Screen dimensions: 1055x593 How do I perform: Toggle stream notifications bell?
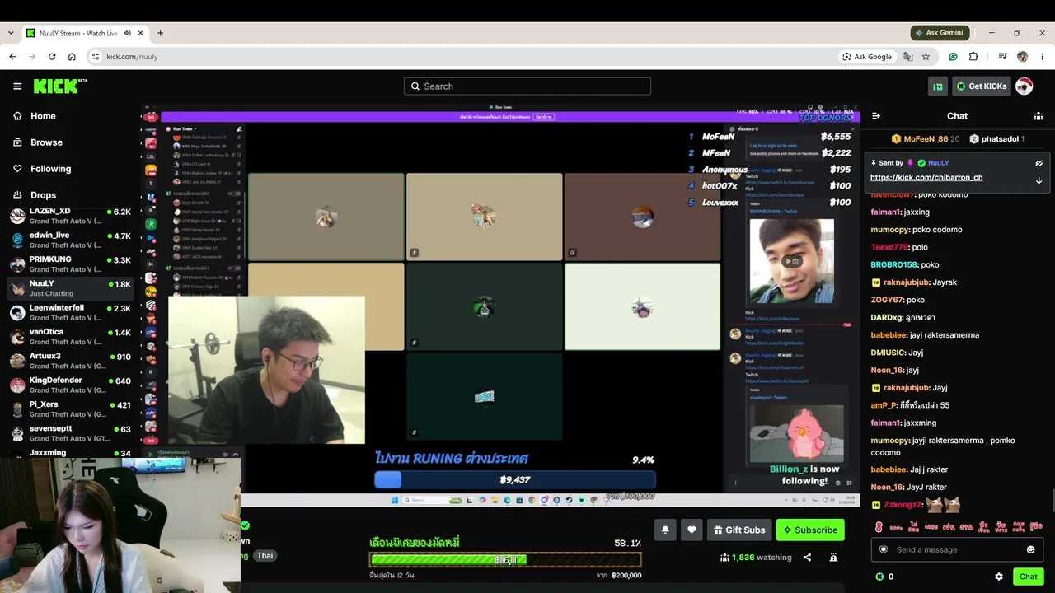(x=665, y=530)
